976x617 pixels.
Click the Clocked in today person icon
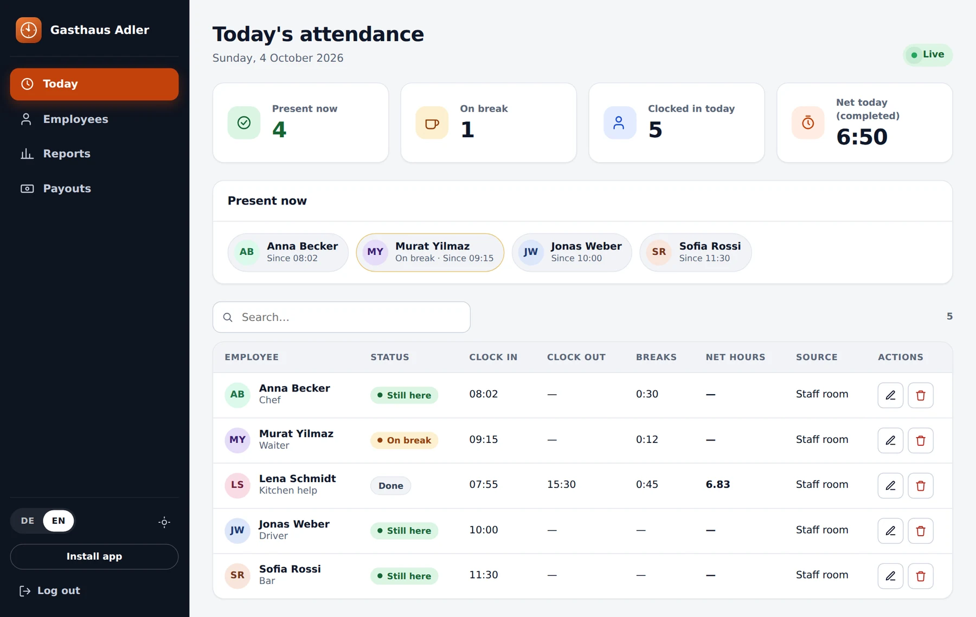point(620,123)
